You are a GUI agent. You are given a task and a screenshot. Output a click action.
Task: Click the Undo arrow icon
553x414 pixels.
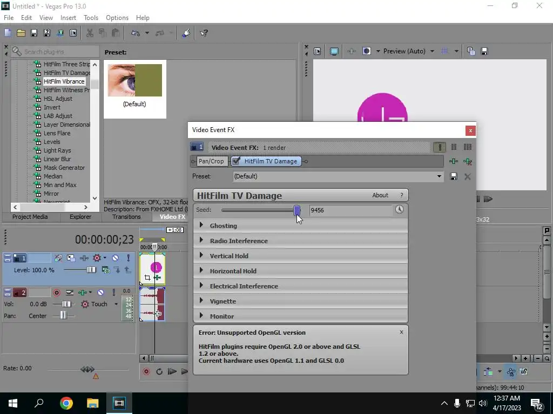point(136,33)
